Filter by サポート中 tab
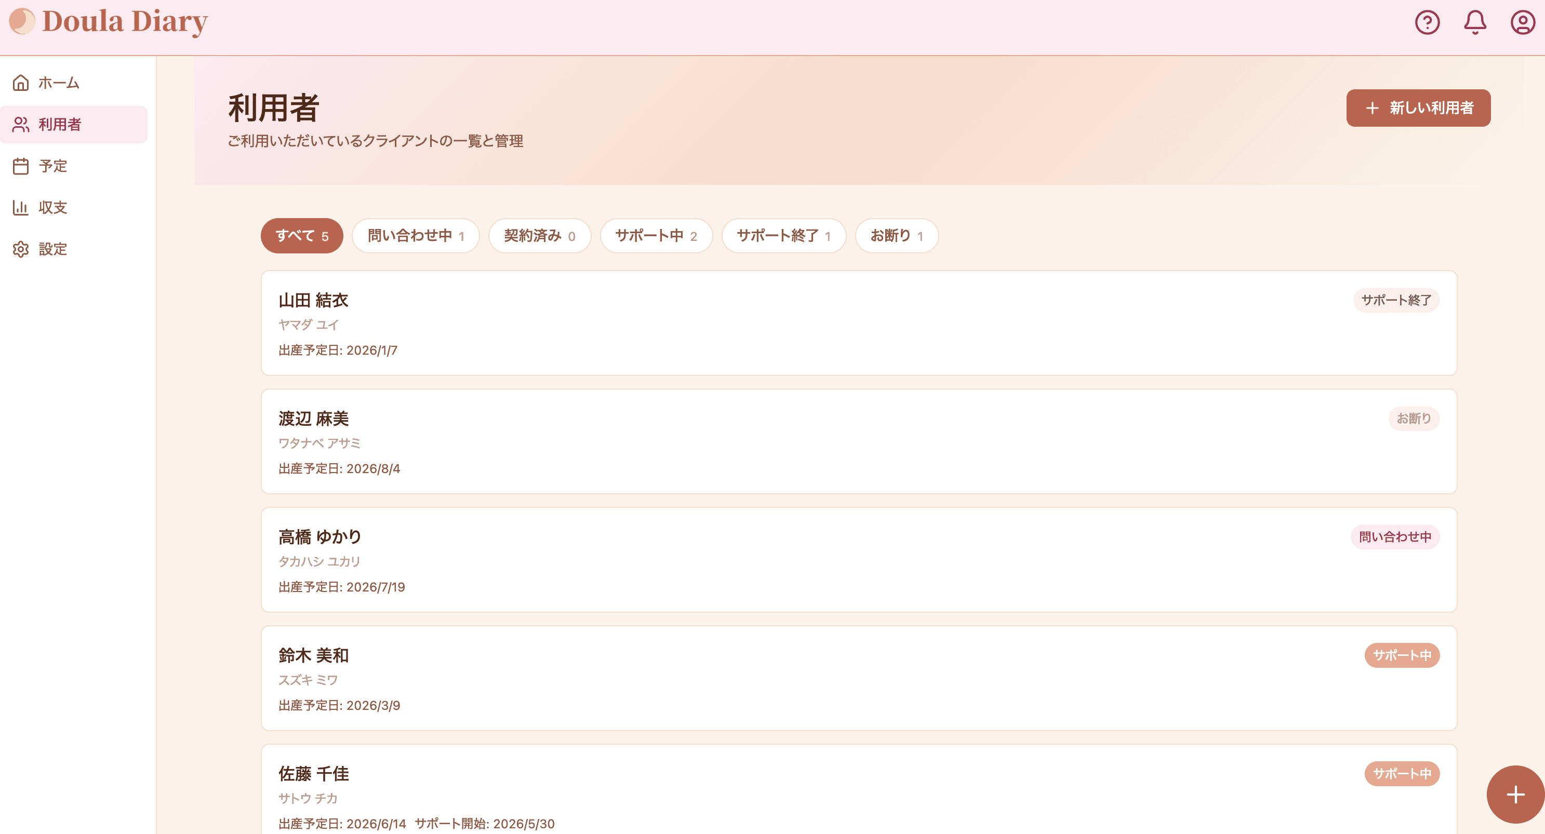1545x834 pixels. point(656,236)
